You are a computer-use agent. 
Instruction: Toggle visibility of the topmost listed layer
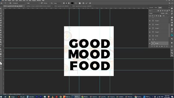pyautogui.click(x=150, y=21)
